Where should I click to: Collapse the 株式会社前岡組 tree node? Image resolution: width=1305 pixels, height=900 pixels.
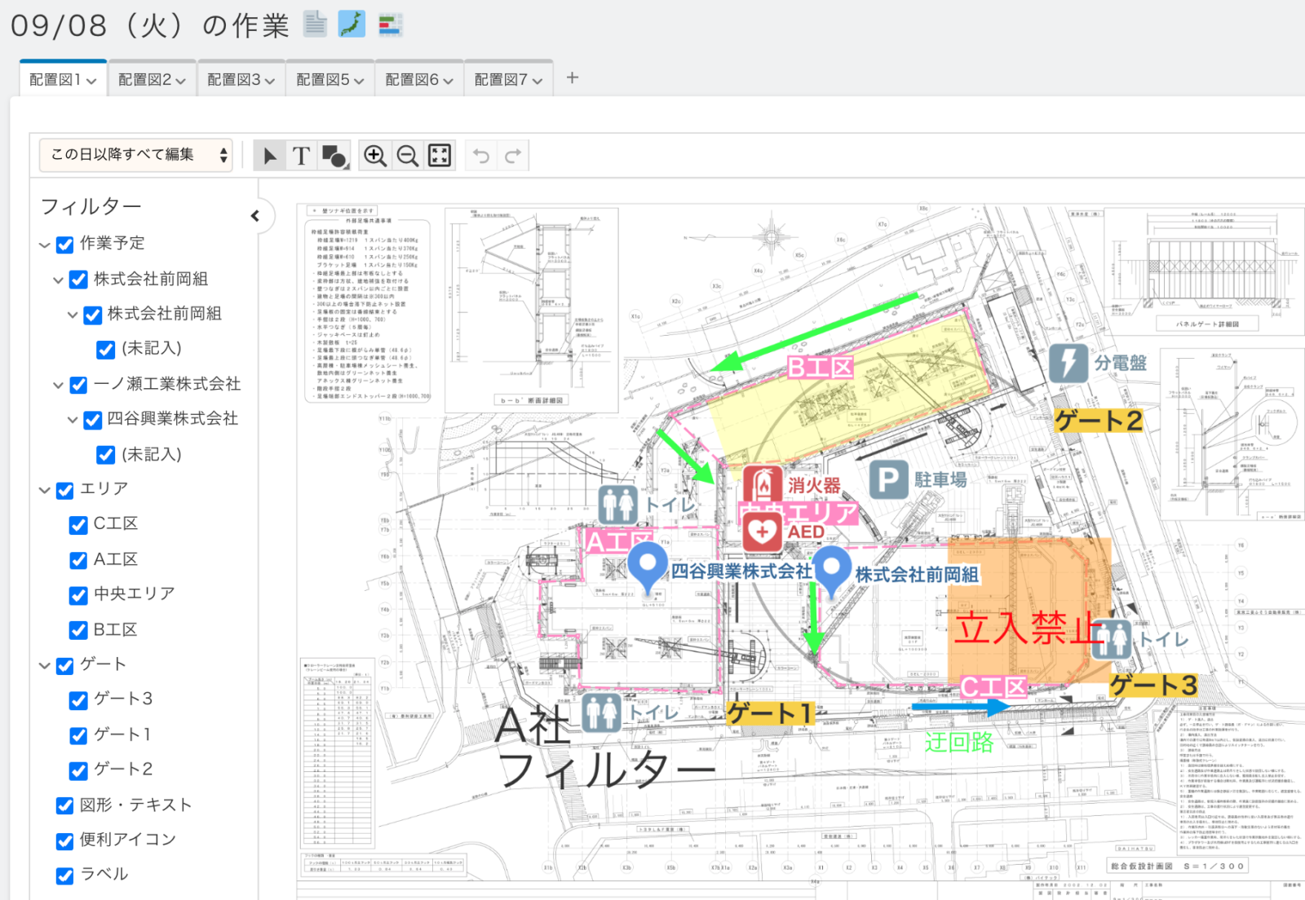(x=58, y=280)
